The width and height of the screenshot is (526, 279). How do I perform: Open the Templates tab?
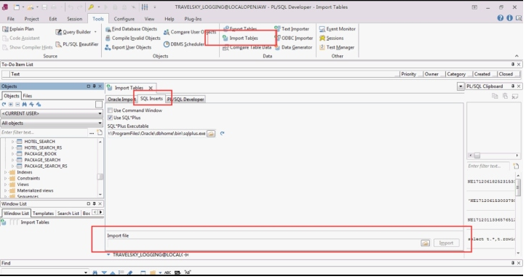43,214
